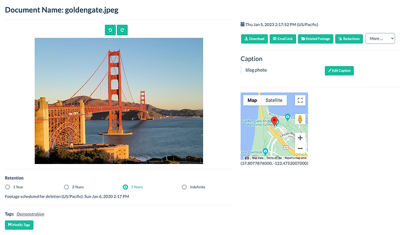
Task: Click the calendar icon beside the date
Action: (x=243, y=24)
